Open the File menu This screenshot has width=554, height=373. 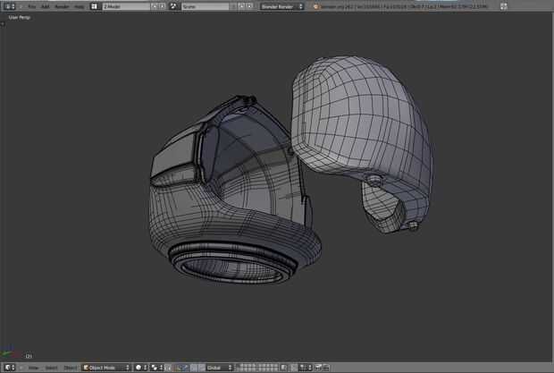click(x=31, y=6)
